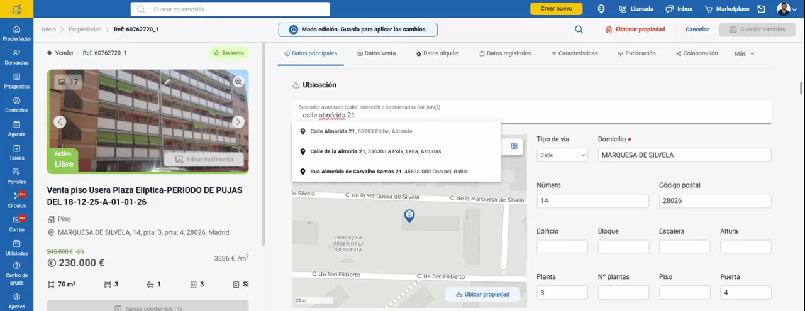Click the Bloque input field
Image resolution: width=805 pixels, height=311 pixels.
point(623,247)
